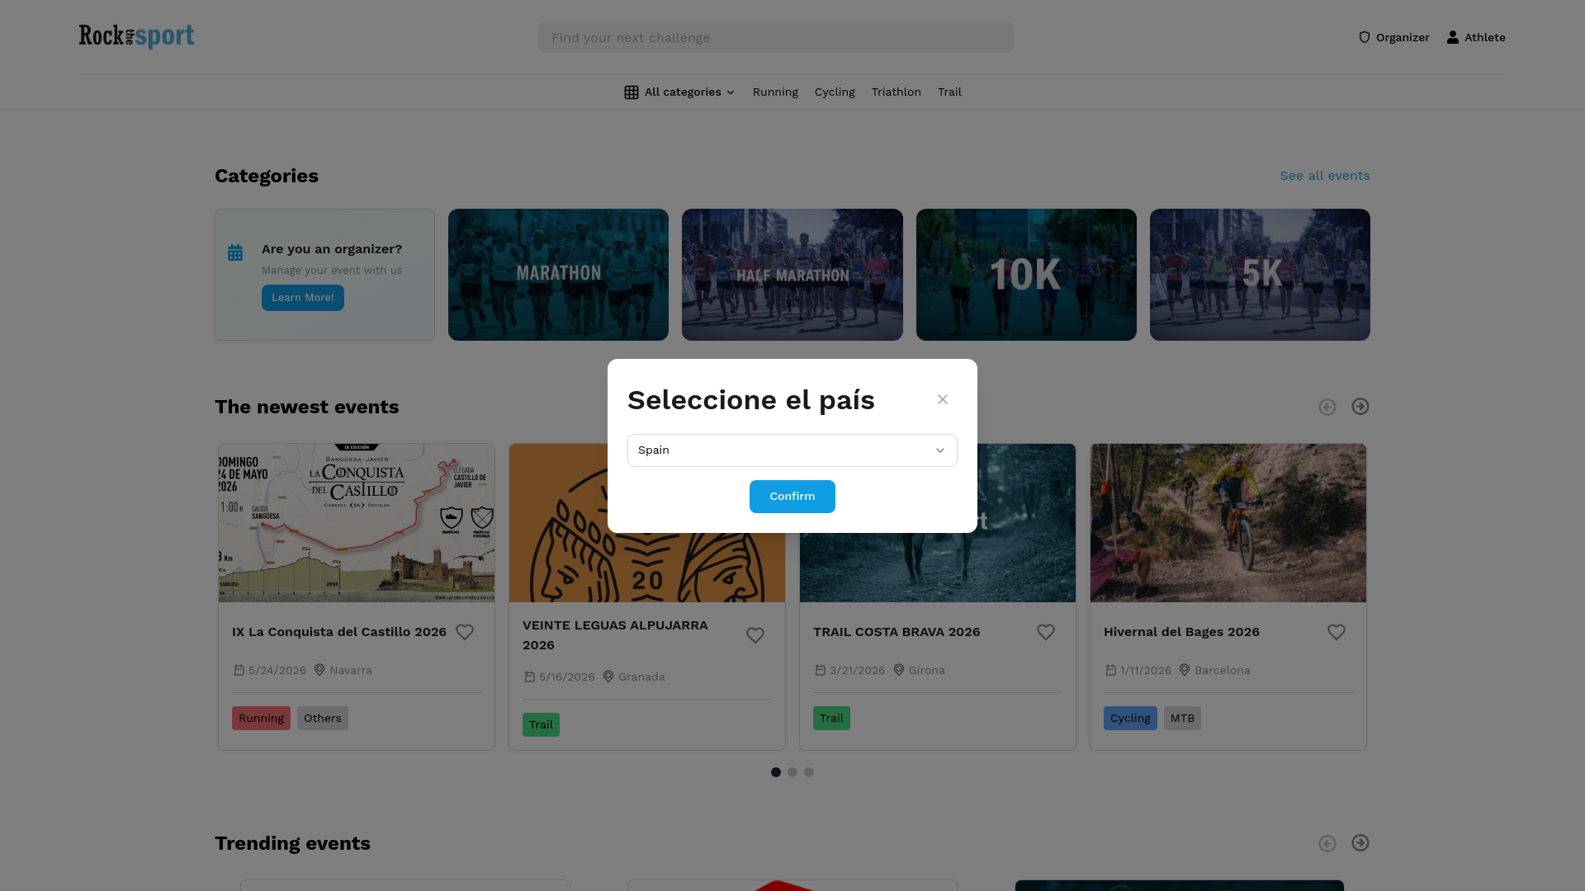
Task: Close the country selection dialog
Action: (943, 399)
